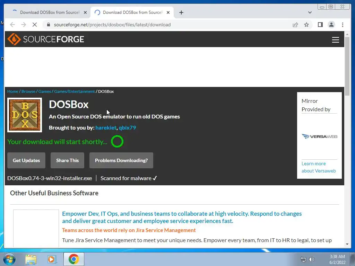The image size is (355, 266).
Task: Open the Games breadcrumb link
Action: tap(45, 91)
